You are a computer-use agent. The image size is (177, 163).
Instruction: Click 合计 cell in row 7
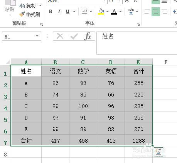(x=26, y=140)
